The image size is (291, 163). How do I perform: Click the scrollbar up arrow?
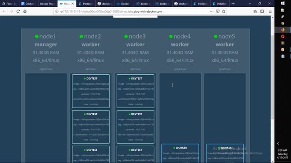click(x=272, y=18)
